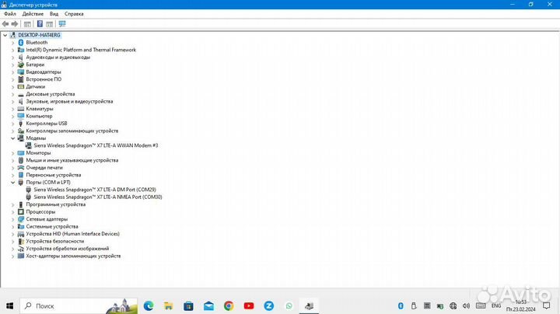Open Microsoft Edge from taskbar
560x314 pixels.
[x=149, y=305]
